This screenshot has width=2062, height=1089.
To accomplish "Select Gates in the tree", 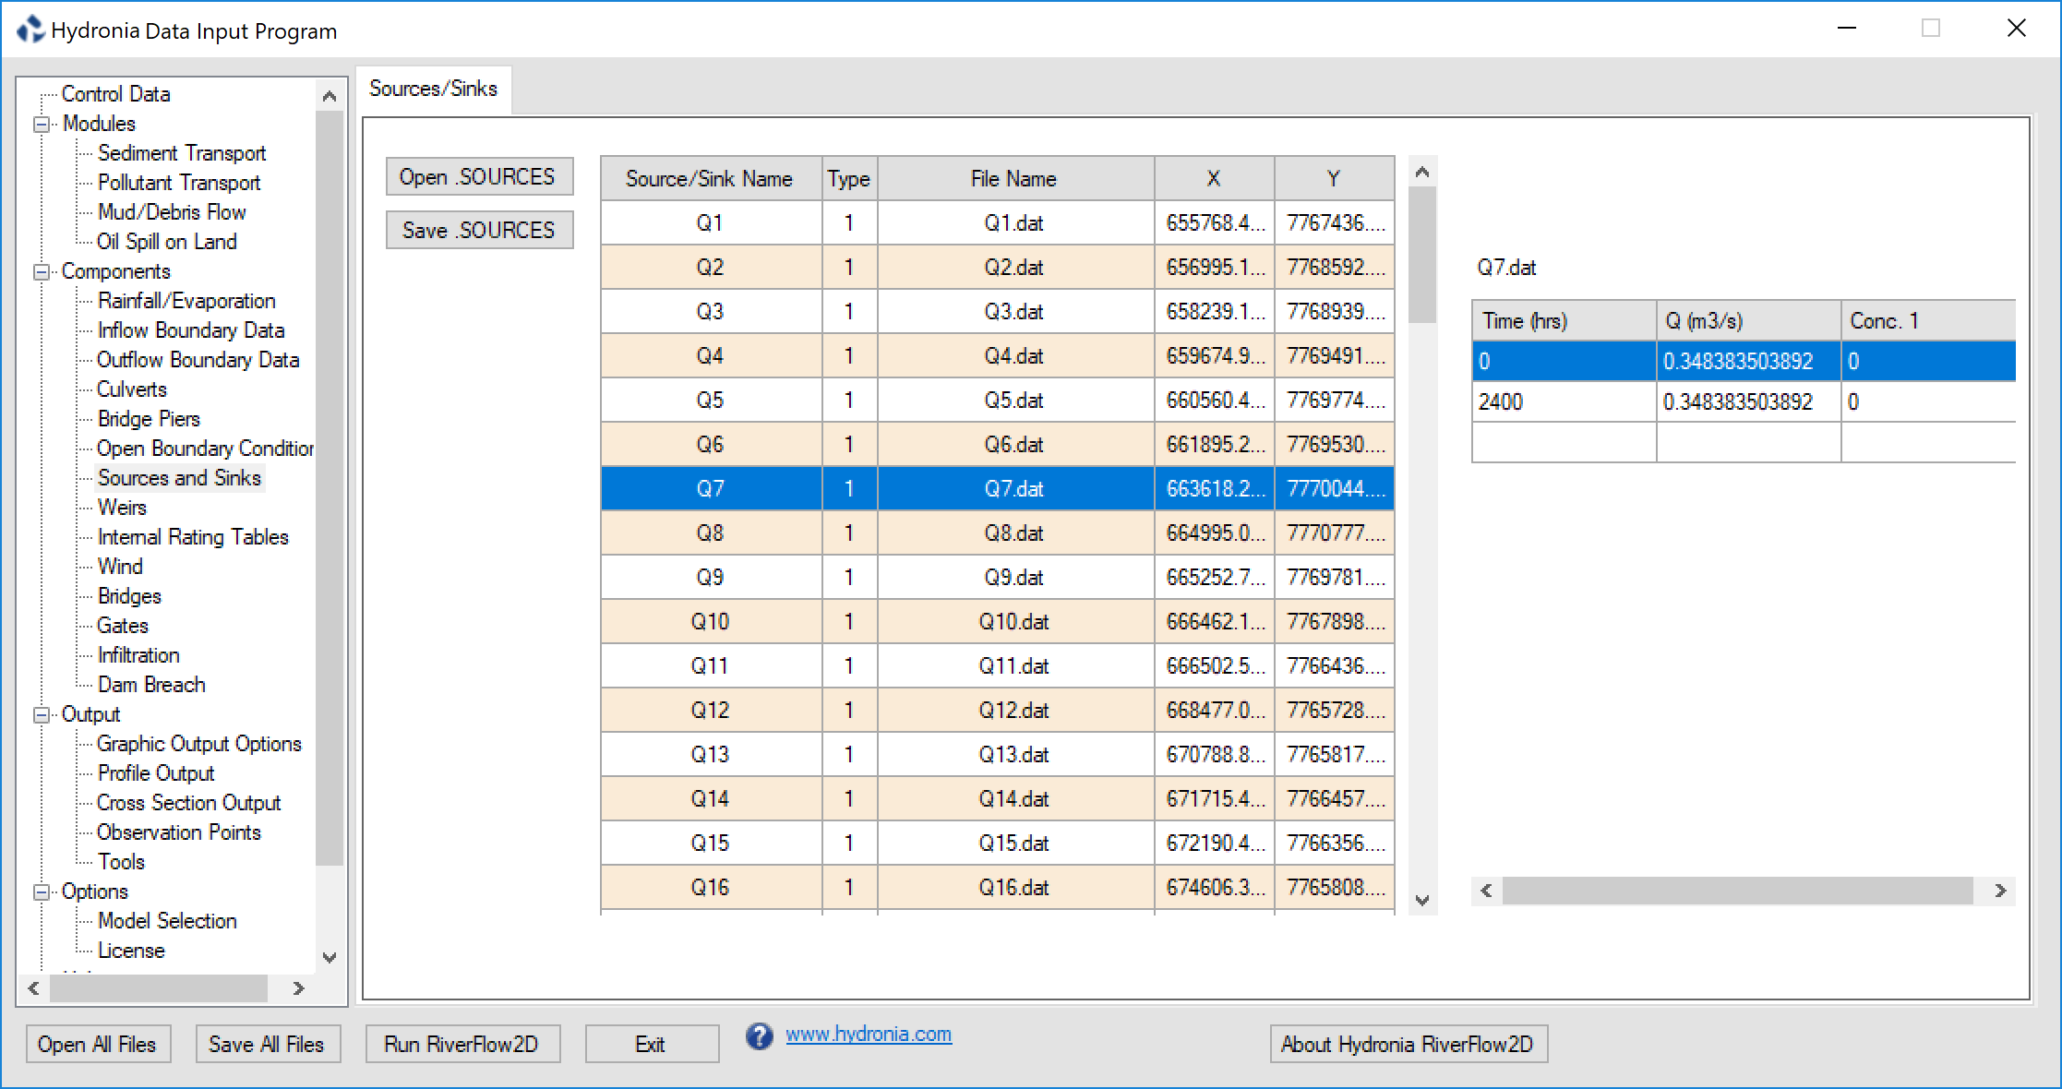I will [123, 626].
